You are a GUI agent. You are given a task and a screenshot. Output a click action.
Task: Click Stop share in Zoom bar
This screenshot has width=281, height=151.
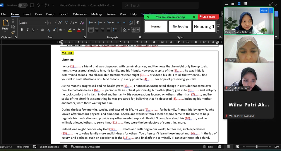click(208, 17)
